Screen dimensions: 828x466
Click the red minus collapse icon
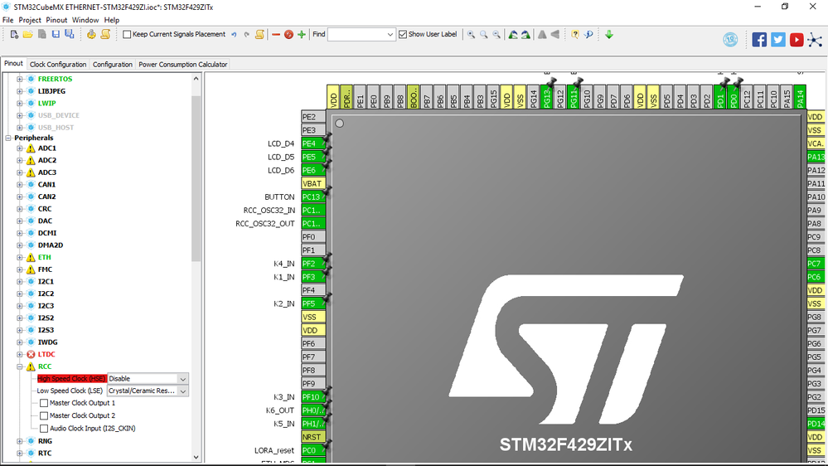pyautogui.click(x=276, y=35)
